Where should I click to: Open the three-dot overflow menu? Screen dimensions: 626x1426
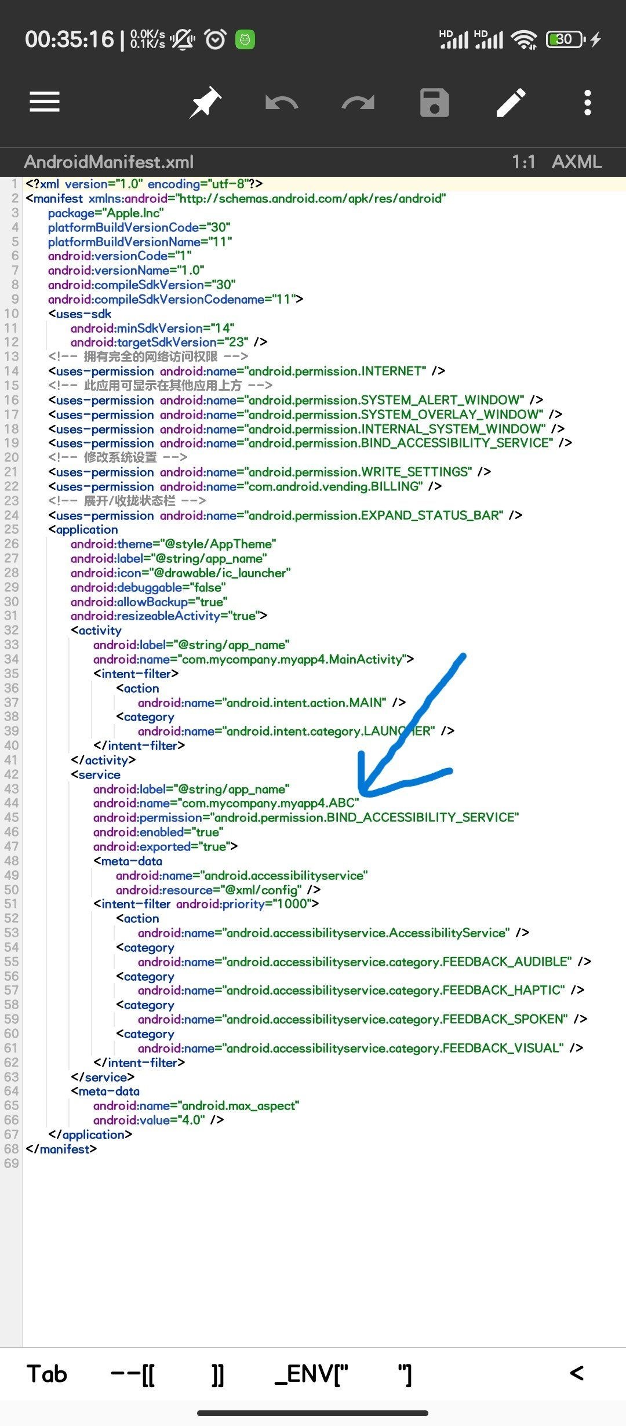point(587,103)
